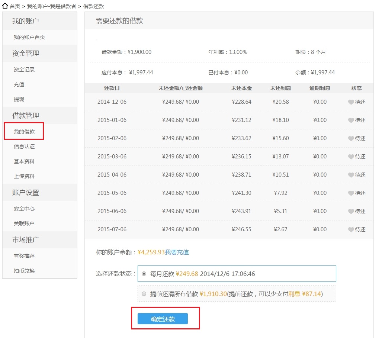
Task: Click the 账户设置 sidebar section header
Action: 26,193
